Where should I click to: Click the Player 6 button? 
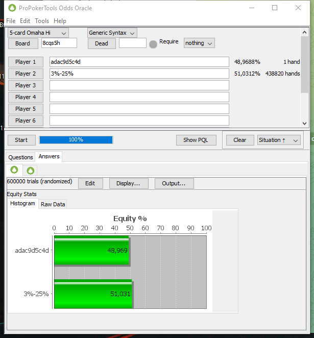tap(26, 120)
